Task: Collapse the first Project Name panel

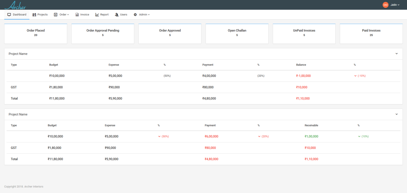Action: click(x=396, y=54)
